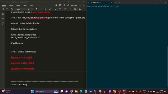Share this OneNote notebook

[74, 5]
